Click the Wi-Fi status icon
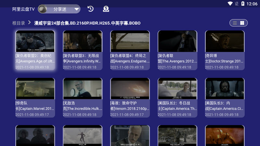Image resolution: width=260 pixels, height=146 pixels. coord(230,4)
